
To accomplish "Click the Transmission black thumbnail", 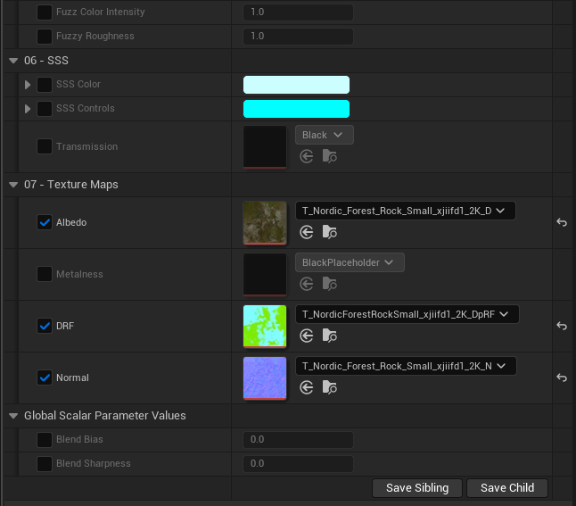I will [265, 147].
